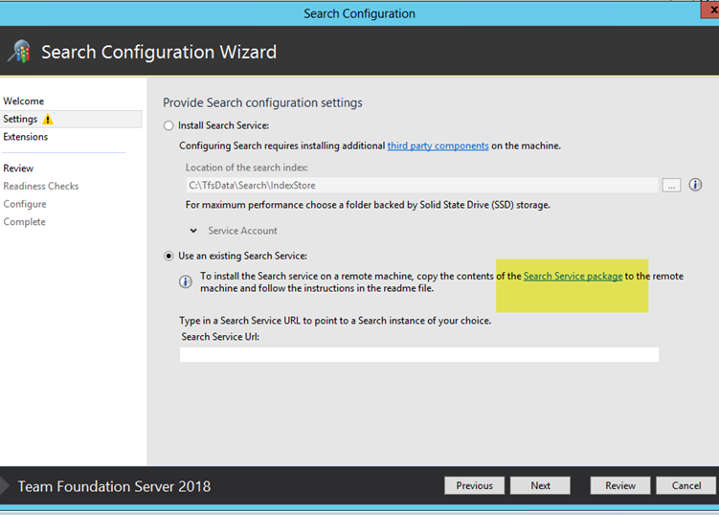Click the 'Location of the search index:' label
The width and height of the screenshot is (719, 515).
[x=247, y=168]
